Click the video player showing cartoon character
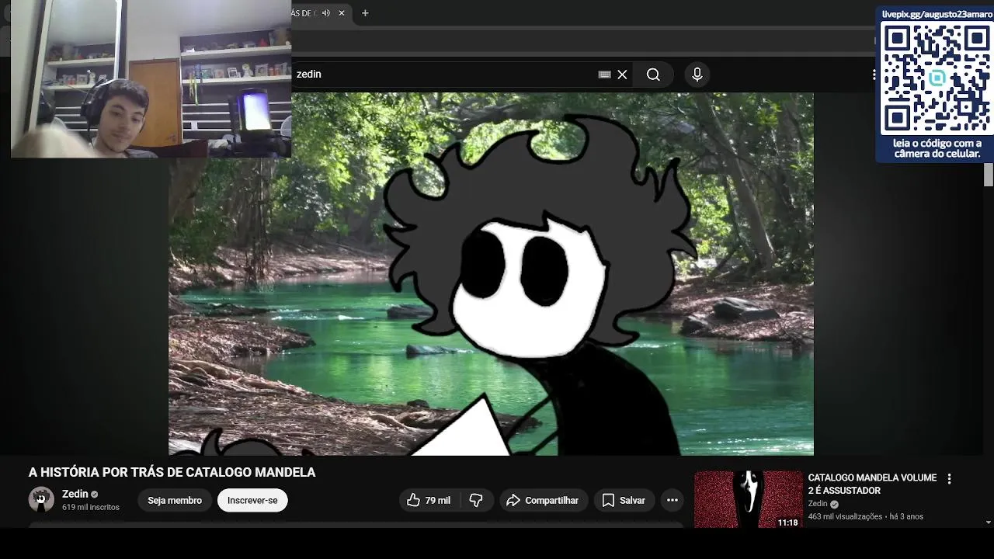The width and height of the screenshot is (994, 559). (491, 273)
